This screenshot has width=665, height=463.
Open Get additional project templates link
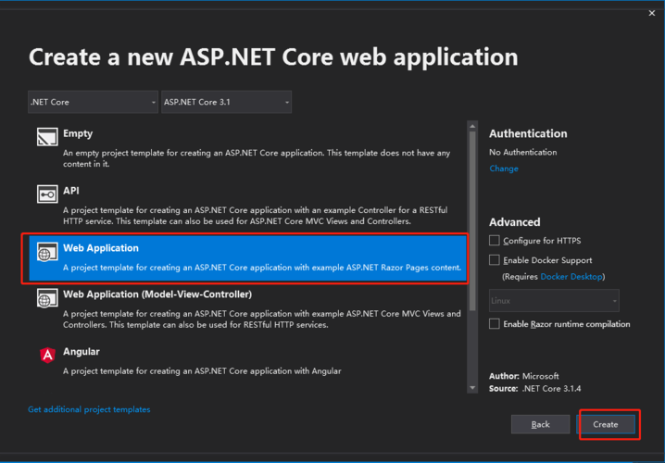pos(89,409)
